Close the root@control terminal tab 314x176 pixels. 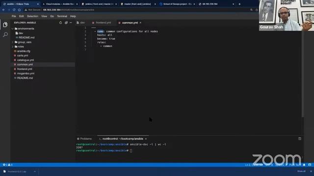pos(146,139)
